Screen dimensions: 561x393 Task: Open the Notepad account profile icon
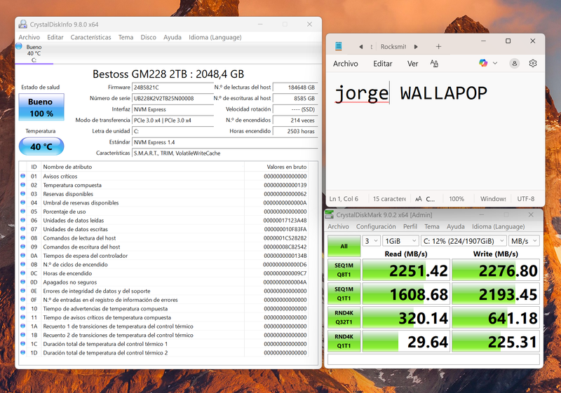coord(515,64)
